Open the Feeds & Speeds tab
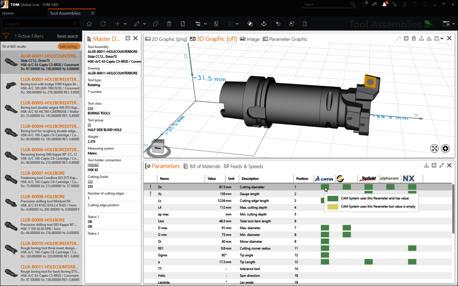The height and width of the screenshot is (286, 458). coord(243,166)
